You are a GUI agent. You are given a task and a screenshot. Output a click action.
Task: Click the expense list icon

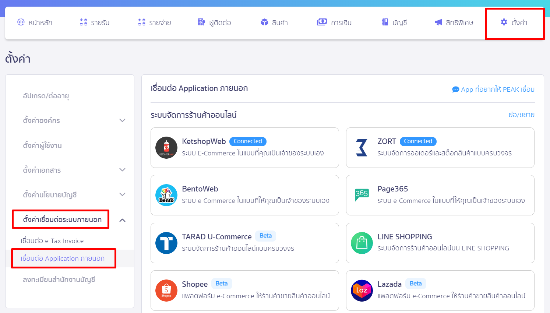142,22
